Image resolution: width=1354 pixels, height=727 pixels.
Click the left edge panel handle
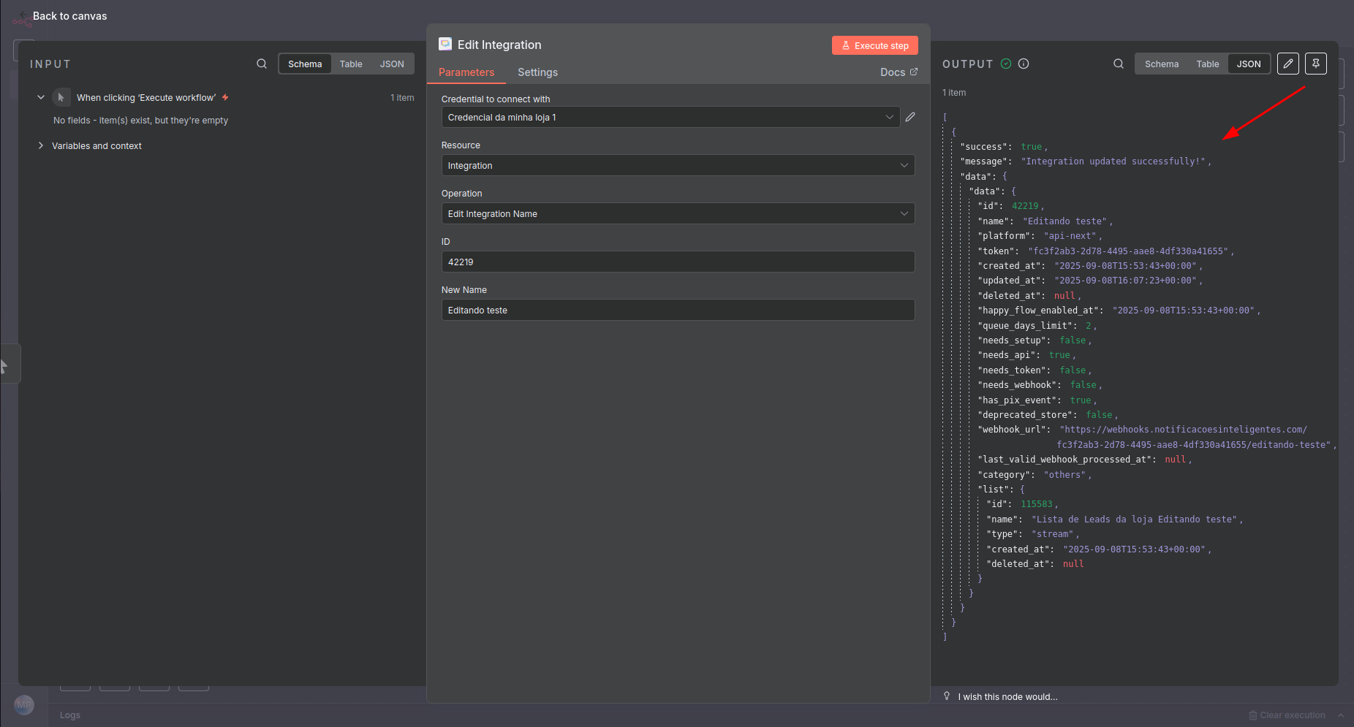(x=10, y=363)
